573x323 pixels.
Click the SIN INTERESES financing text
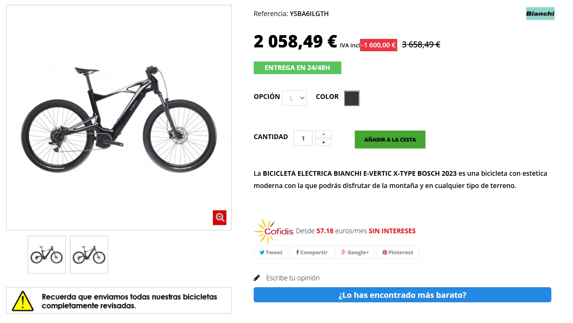click(392, 231)
